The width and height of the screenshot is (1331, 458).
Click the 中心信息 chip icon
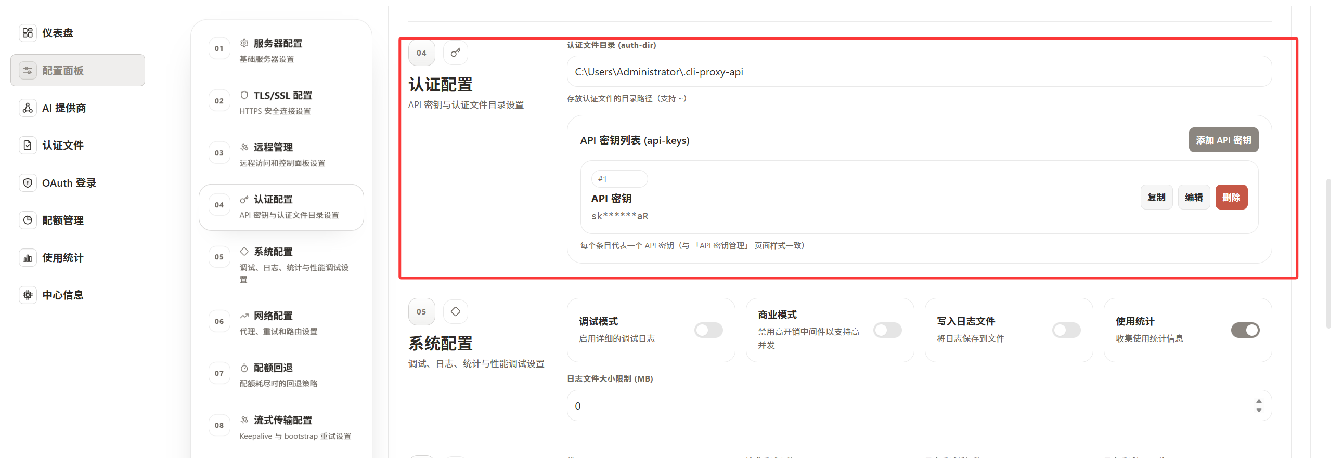click(x=28, y=295)
